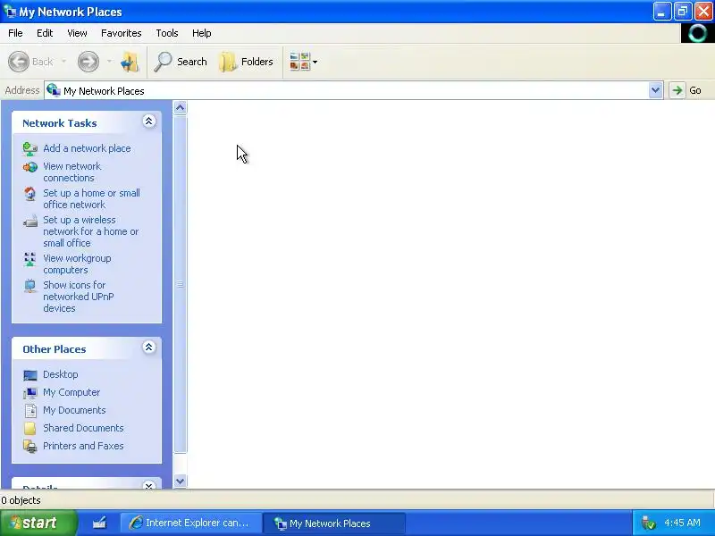Click the security shield tray icon
Image resolution: width=715 pixels, height=536 pixels.
pos(648,523)
